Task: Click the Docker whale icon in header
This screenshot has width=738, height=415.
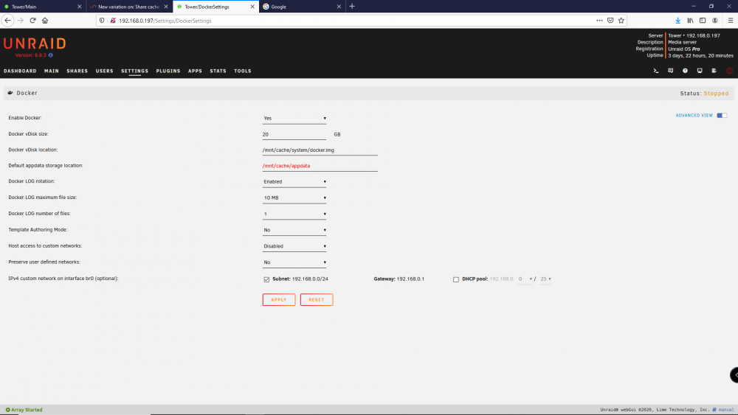Action: point(10,93)
